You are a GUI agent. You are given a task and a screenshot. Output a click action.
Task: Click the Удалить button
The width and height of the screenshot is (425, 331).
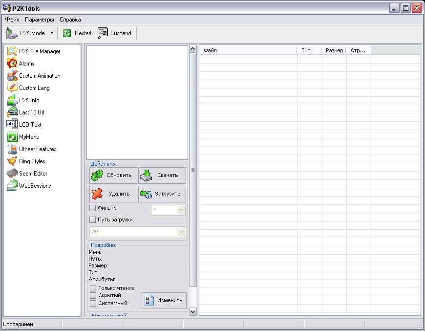(113, 194)
